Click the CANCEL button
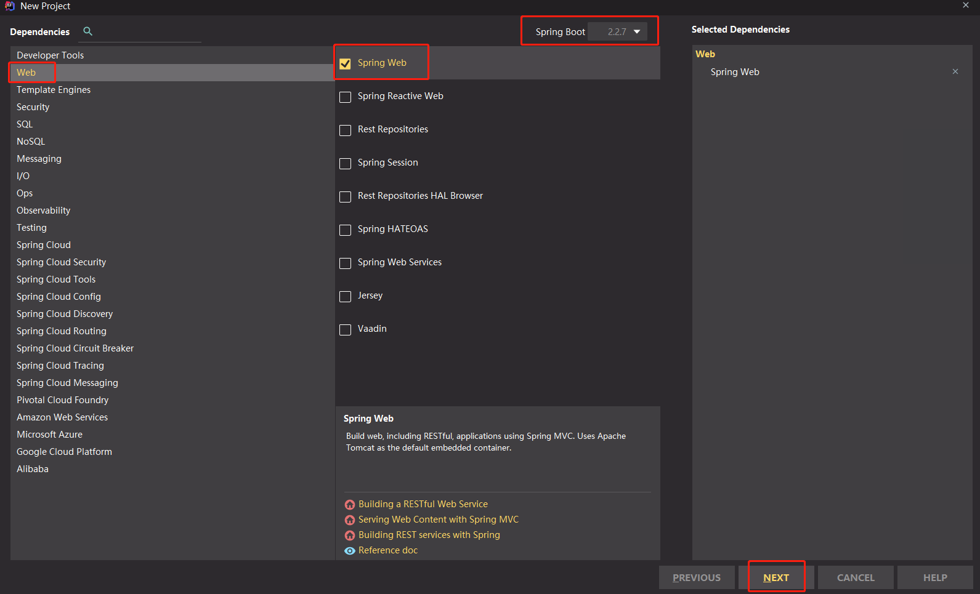 click(856, 577)
